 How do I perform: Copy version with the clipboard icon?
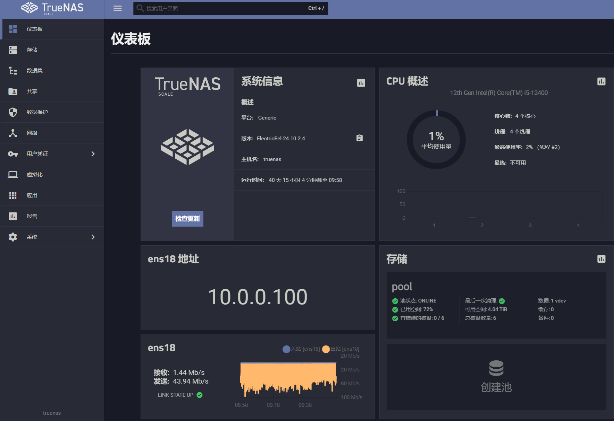click(360, 138)
